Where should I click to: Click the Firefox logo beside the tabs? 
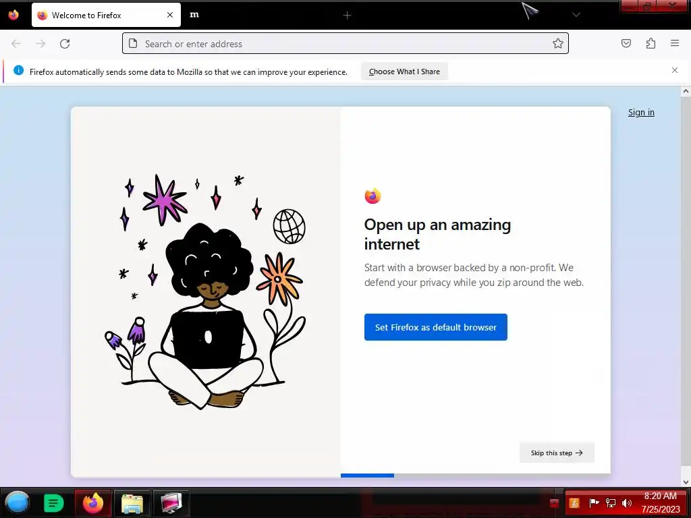13,15
